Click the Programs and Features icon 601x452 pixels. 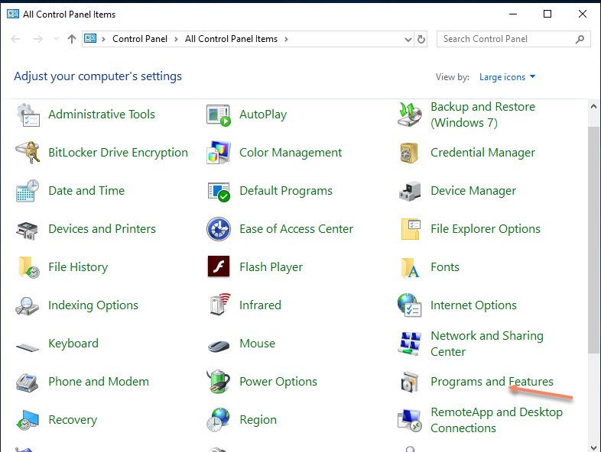(x=409, y=382)
